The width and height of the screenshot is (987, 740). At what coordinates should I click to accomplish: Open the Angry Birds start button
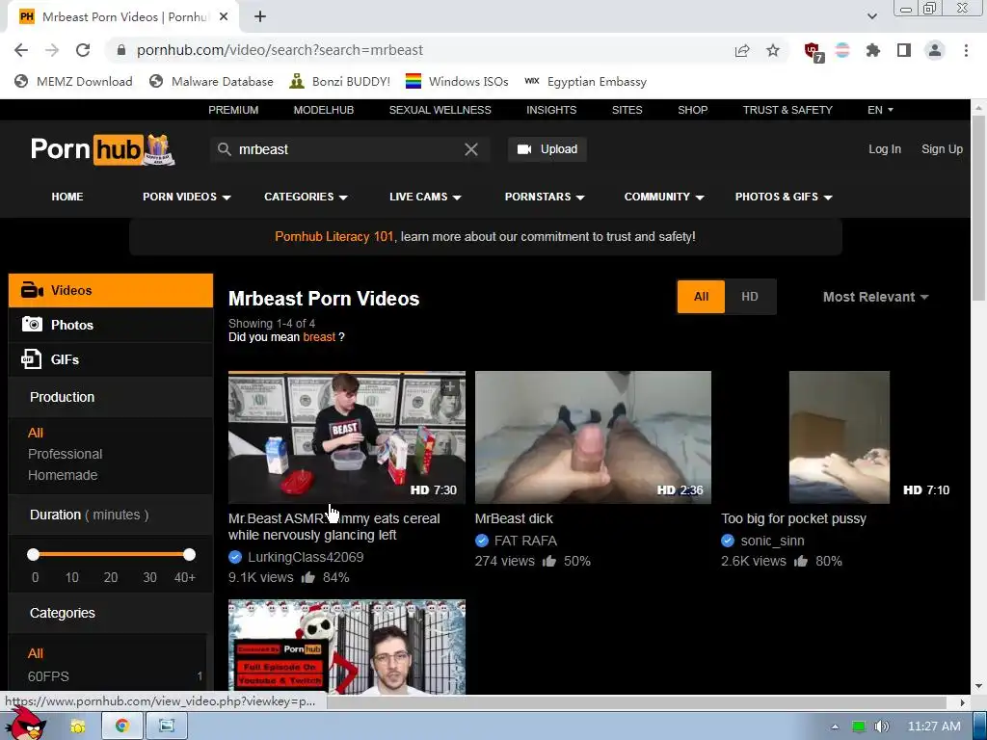click(x=25, y=725)
